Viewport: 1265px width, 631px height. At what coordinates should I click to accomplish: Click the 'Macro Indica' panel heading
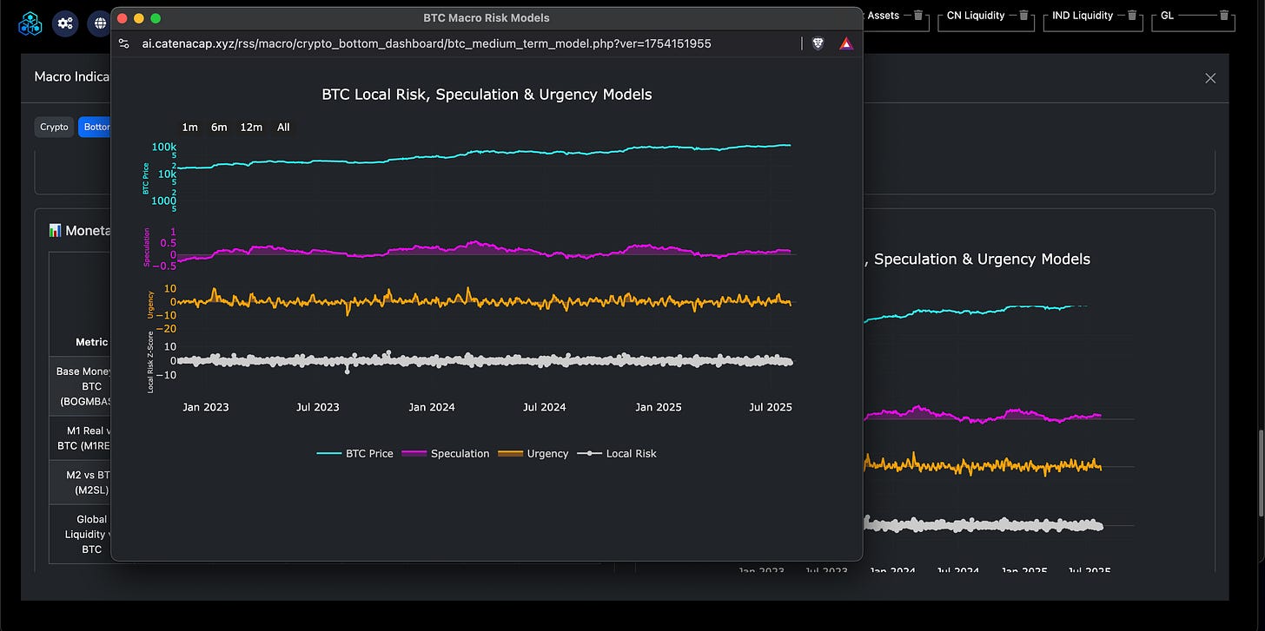tap(72, 76)
